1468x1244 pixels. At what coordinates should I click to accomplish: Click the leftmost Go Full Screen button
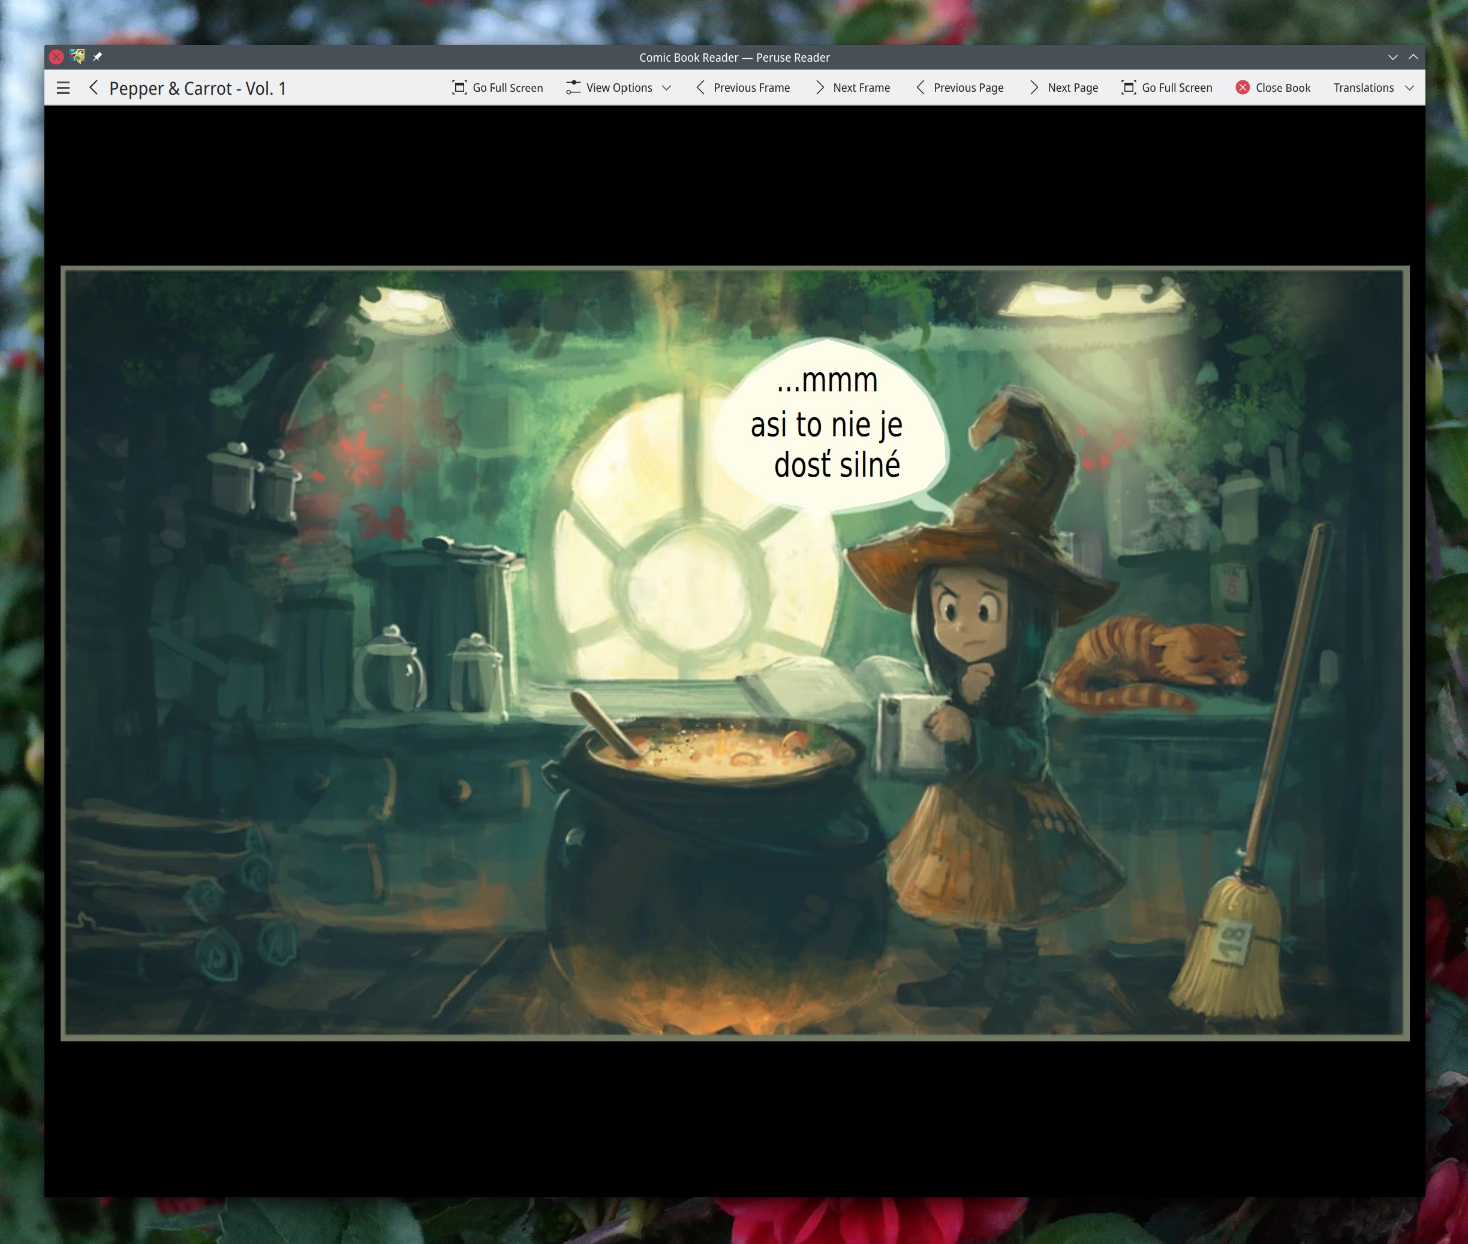(497, 88)
